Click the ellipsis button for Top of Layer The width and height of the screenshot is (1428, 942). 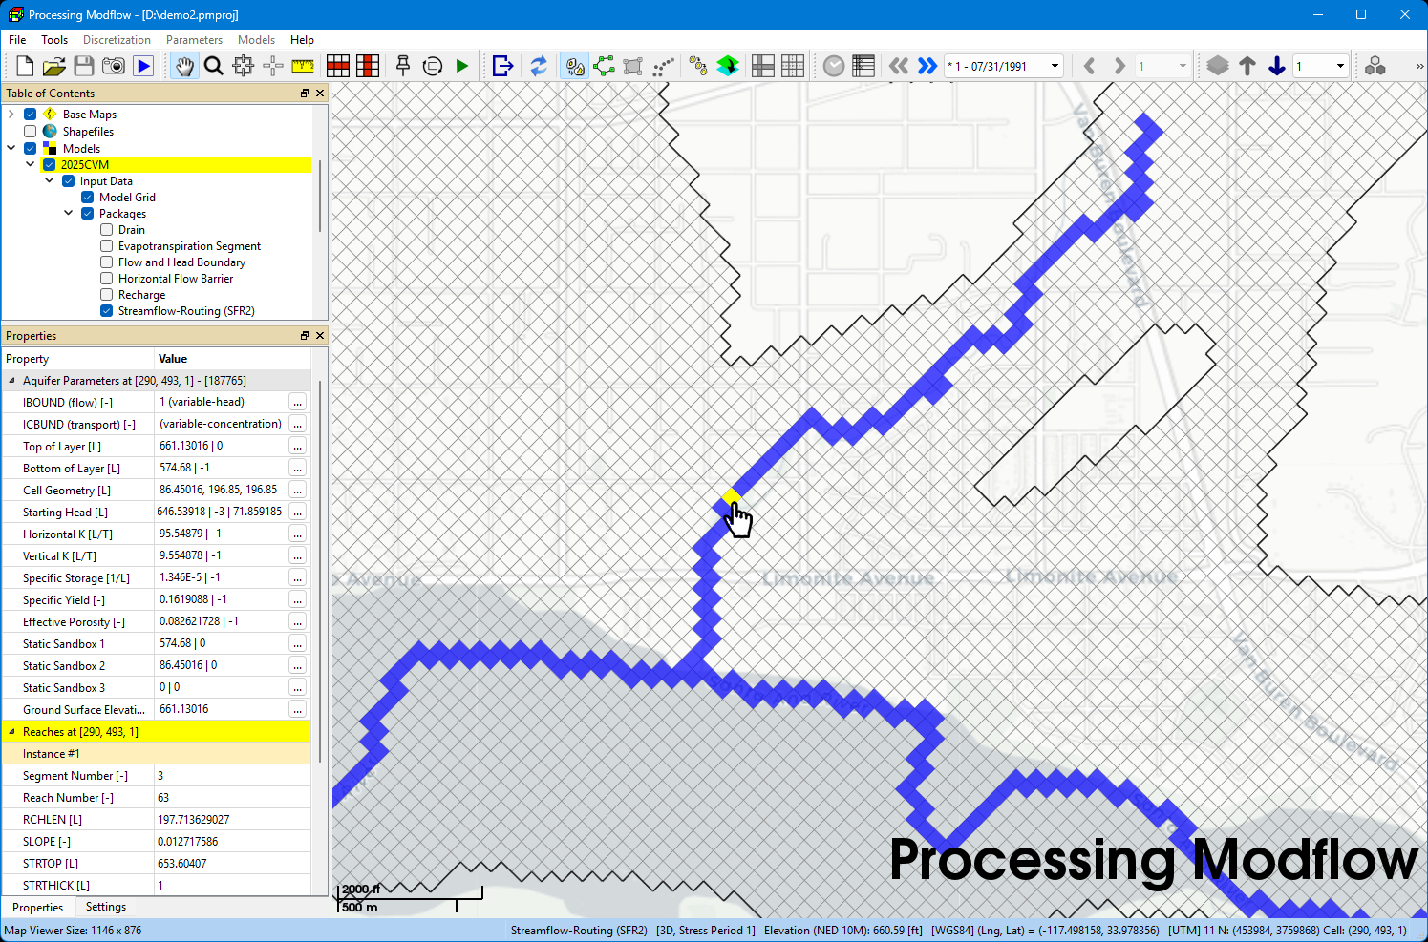(x=298, y=447)
